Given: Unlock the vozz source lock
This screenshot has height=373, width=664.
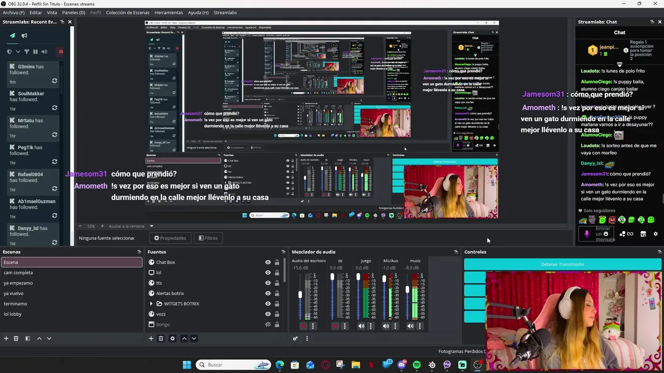Looking at the screenshot, I should pos(276,314).
